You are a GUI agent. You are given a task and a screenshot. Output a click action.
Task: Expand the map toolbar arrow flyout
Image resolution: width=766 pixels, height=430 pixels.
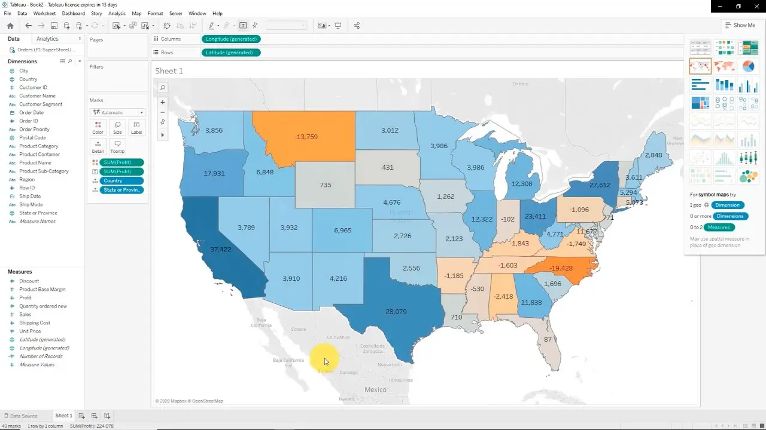tap(162, 135)
